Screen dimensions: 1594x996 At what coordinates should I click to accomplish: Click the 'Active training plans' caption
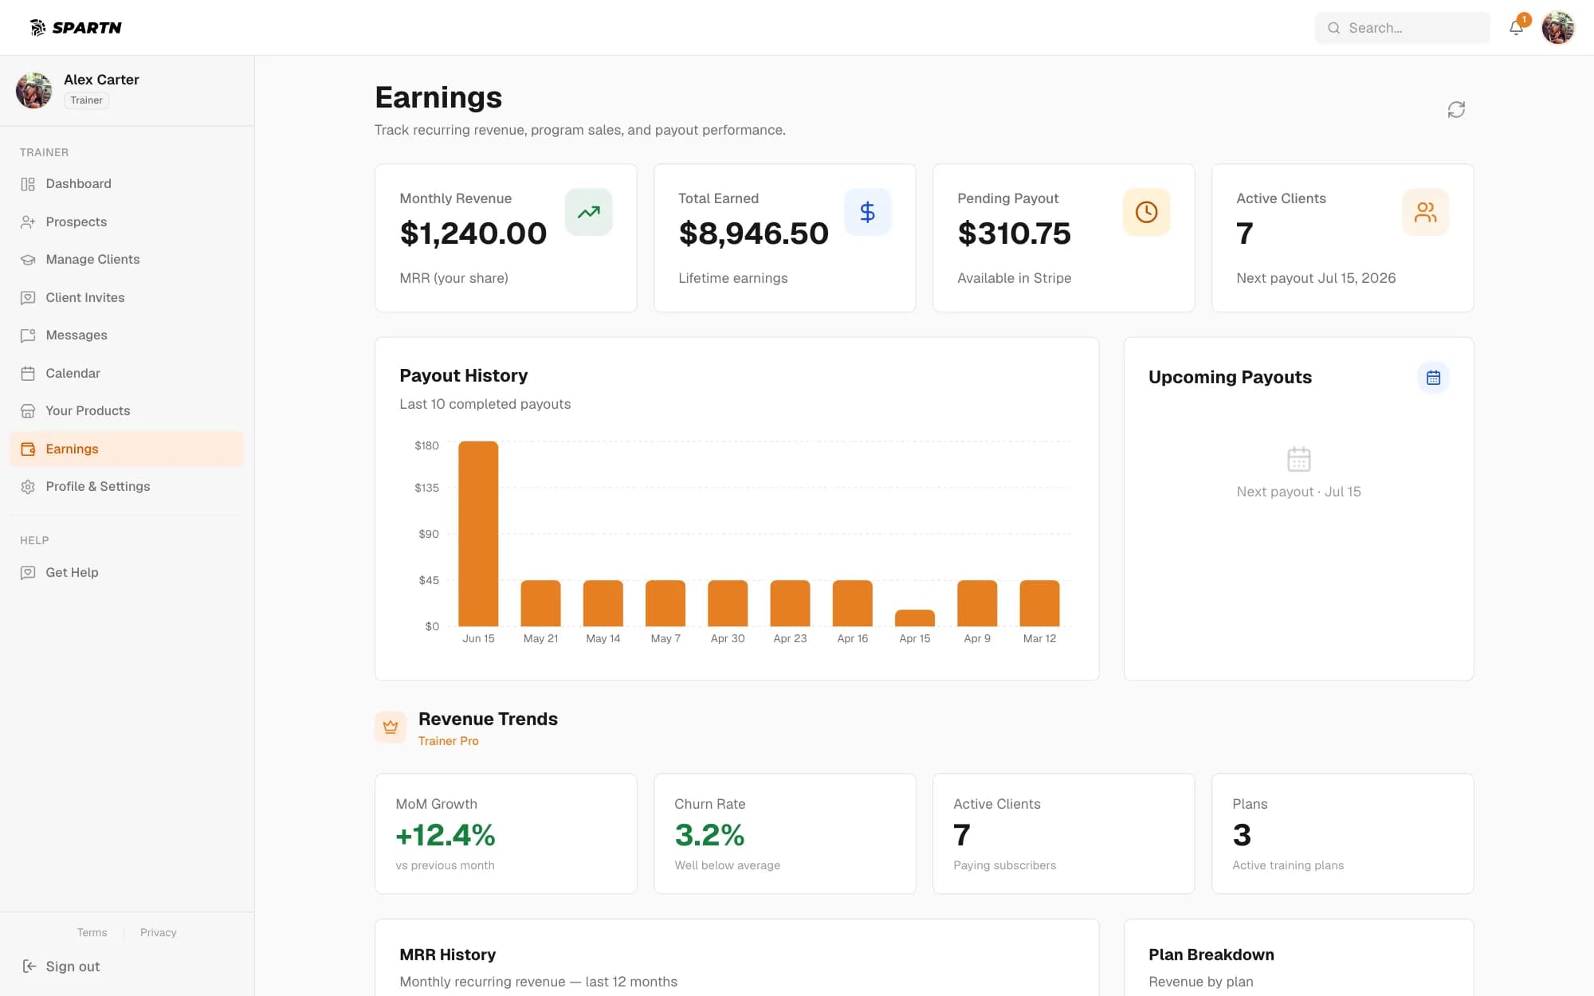[1288, 865]
